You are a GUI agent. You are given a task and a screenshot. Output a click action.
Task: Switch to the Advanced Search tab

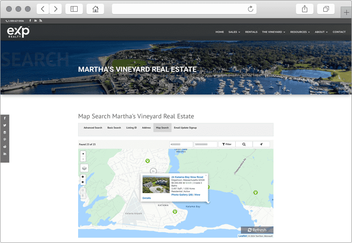pos(93,127)
